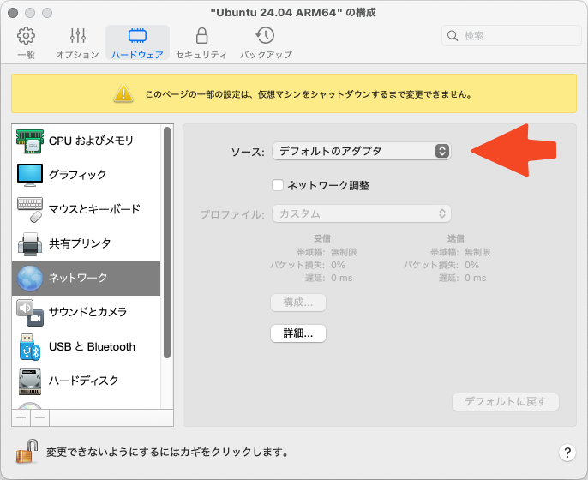
Task: Select the マウスとキーボード list item
Action: coord(87,210)
